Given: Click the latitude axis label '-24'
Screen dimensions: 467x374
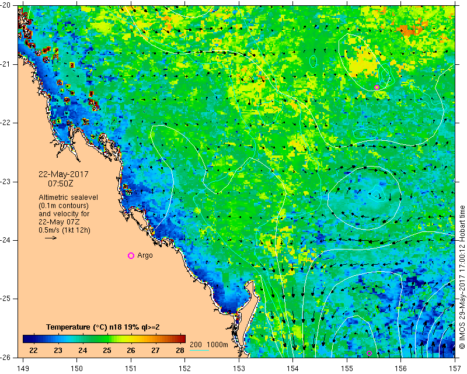Looking at the screenshot, I should coord(6,240).
